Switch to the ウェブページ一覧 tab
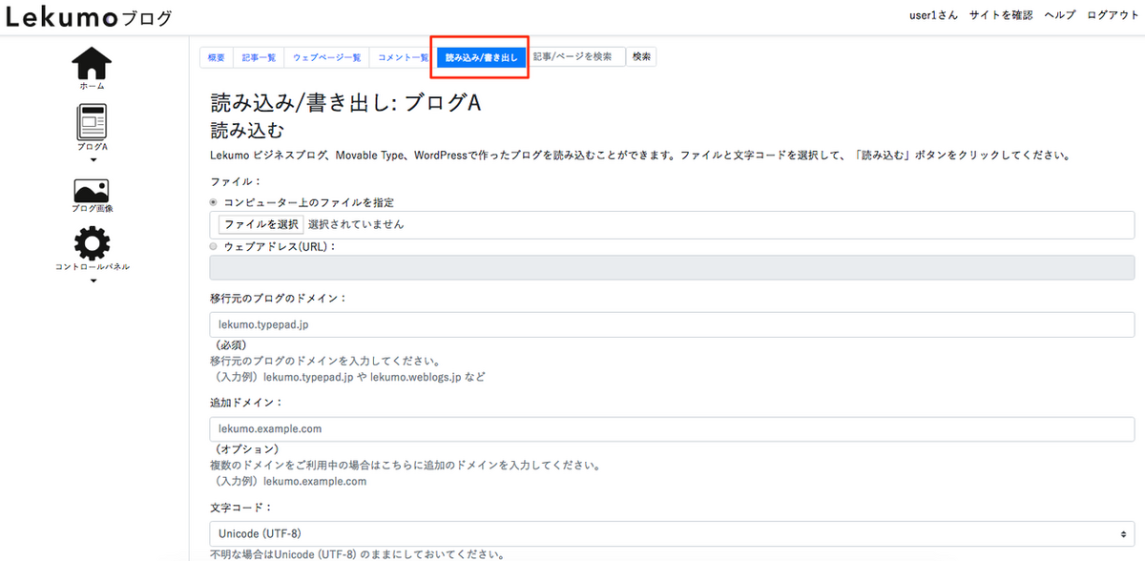This screenshot has width=1145, height=561. [x=326, y=58]
